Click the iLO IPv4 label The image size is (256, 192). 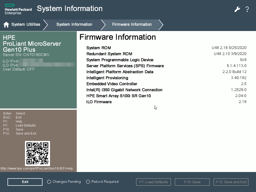(11, 61)
